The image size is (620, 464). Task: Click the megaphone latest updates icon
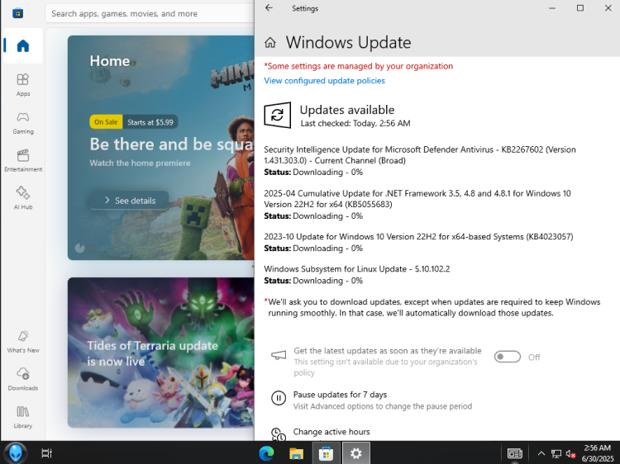click(x=279, y=355)
